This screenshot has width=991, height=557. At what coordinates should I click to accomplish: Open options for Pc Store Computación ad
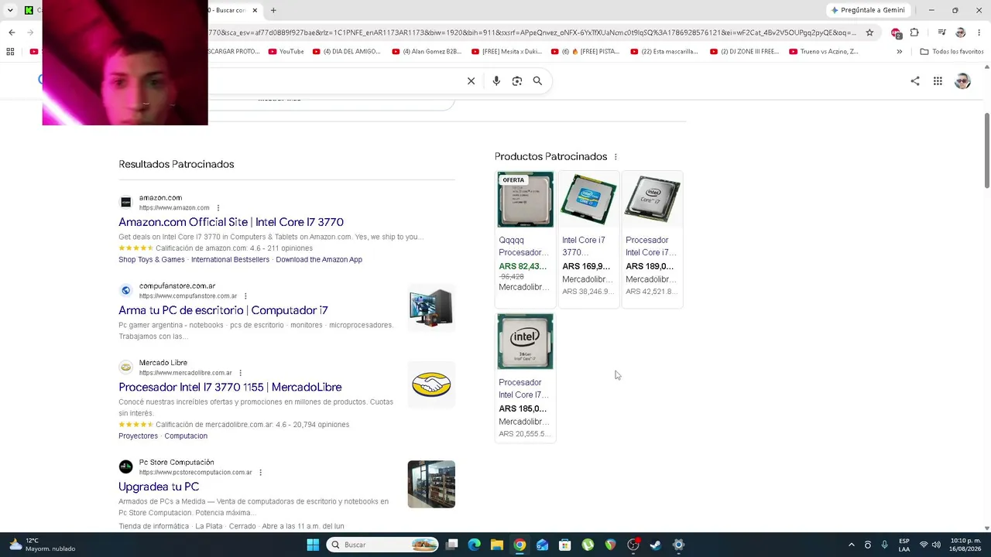260,473
